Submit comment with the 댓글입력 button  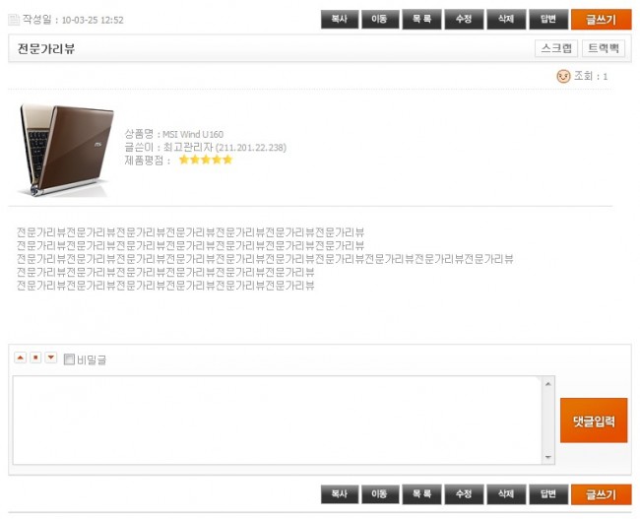[594, 421]
